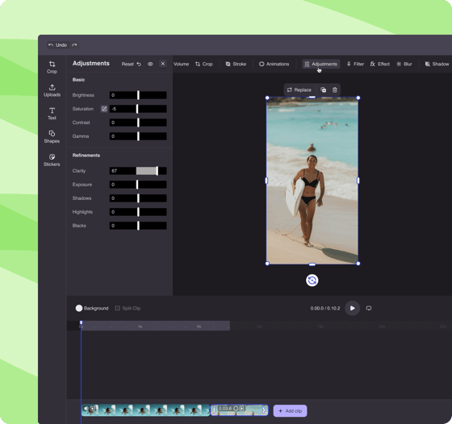Select Crop in the top toolbar
This screenshot has height=424, width=452.
tap(203, 64)
